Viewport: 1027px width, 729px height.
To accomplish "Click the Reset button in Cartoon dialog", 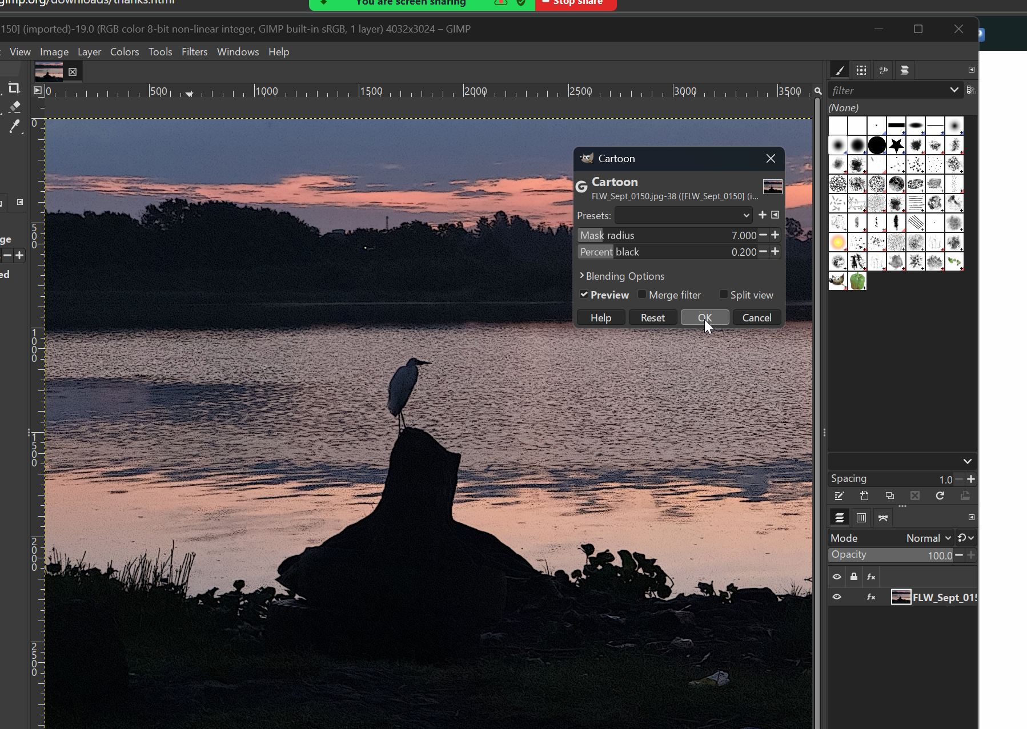I will point(652,318).
